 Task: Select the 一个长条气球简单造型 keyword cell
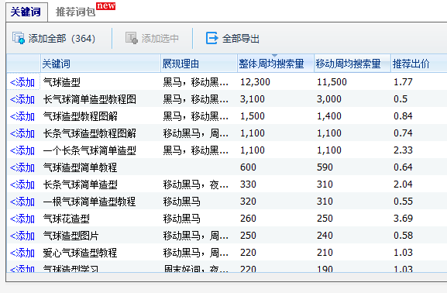(90, 150)
